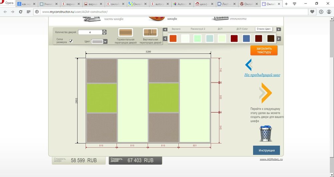Click the blue previous step arrow
The width and height of the screenshot is (334, 177).
pos(248,65)
